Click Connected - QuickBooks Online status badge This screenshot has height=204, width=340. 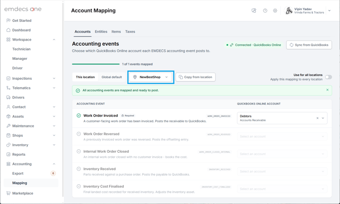point(254,45)
